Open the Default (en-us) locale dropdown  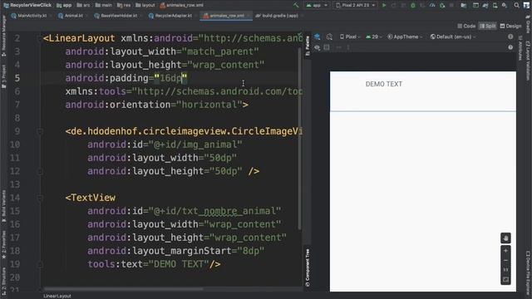[x=452, y=37]
